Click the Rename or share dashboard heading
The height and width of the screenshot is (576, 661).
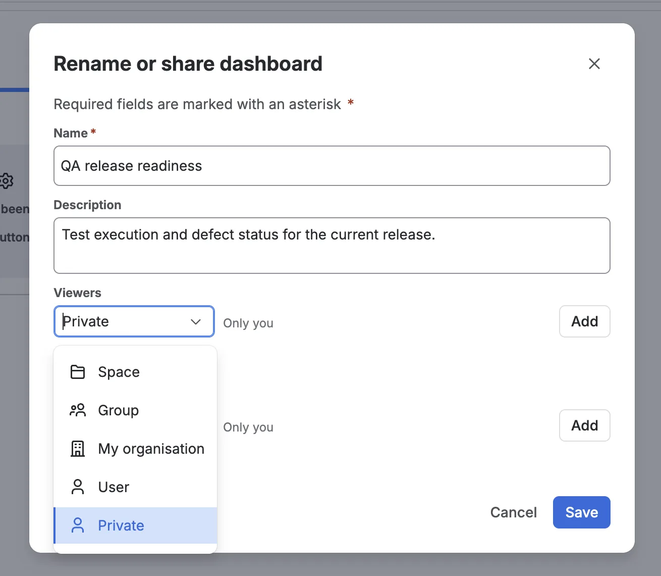pyautogui.click(x=188, y=64)
